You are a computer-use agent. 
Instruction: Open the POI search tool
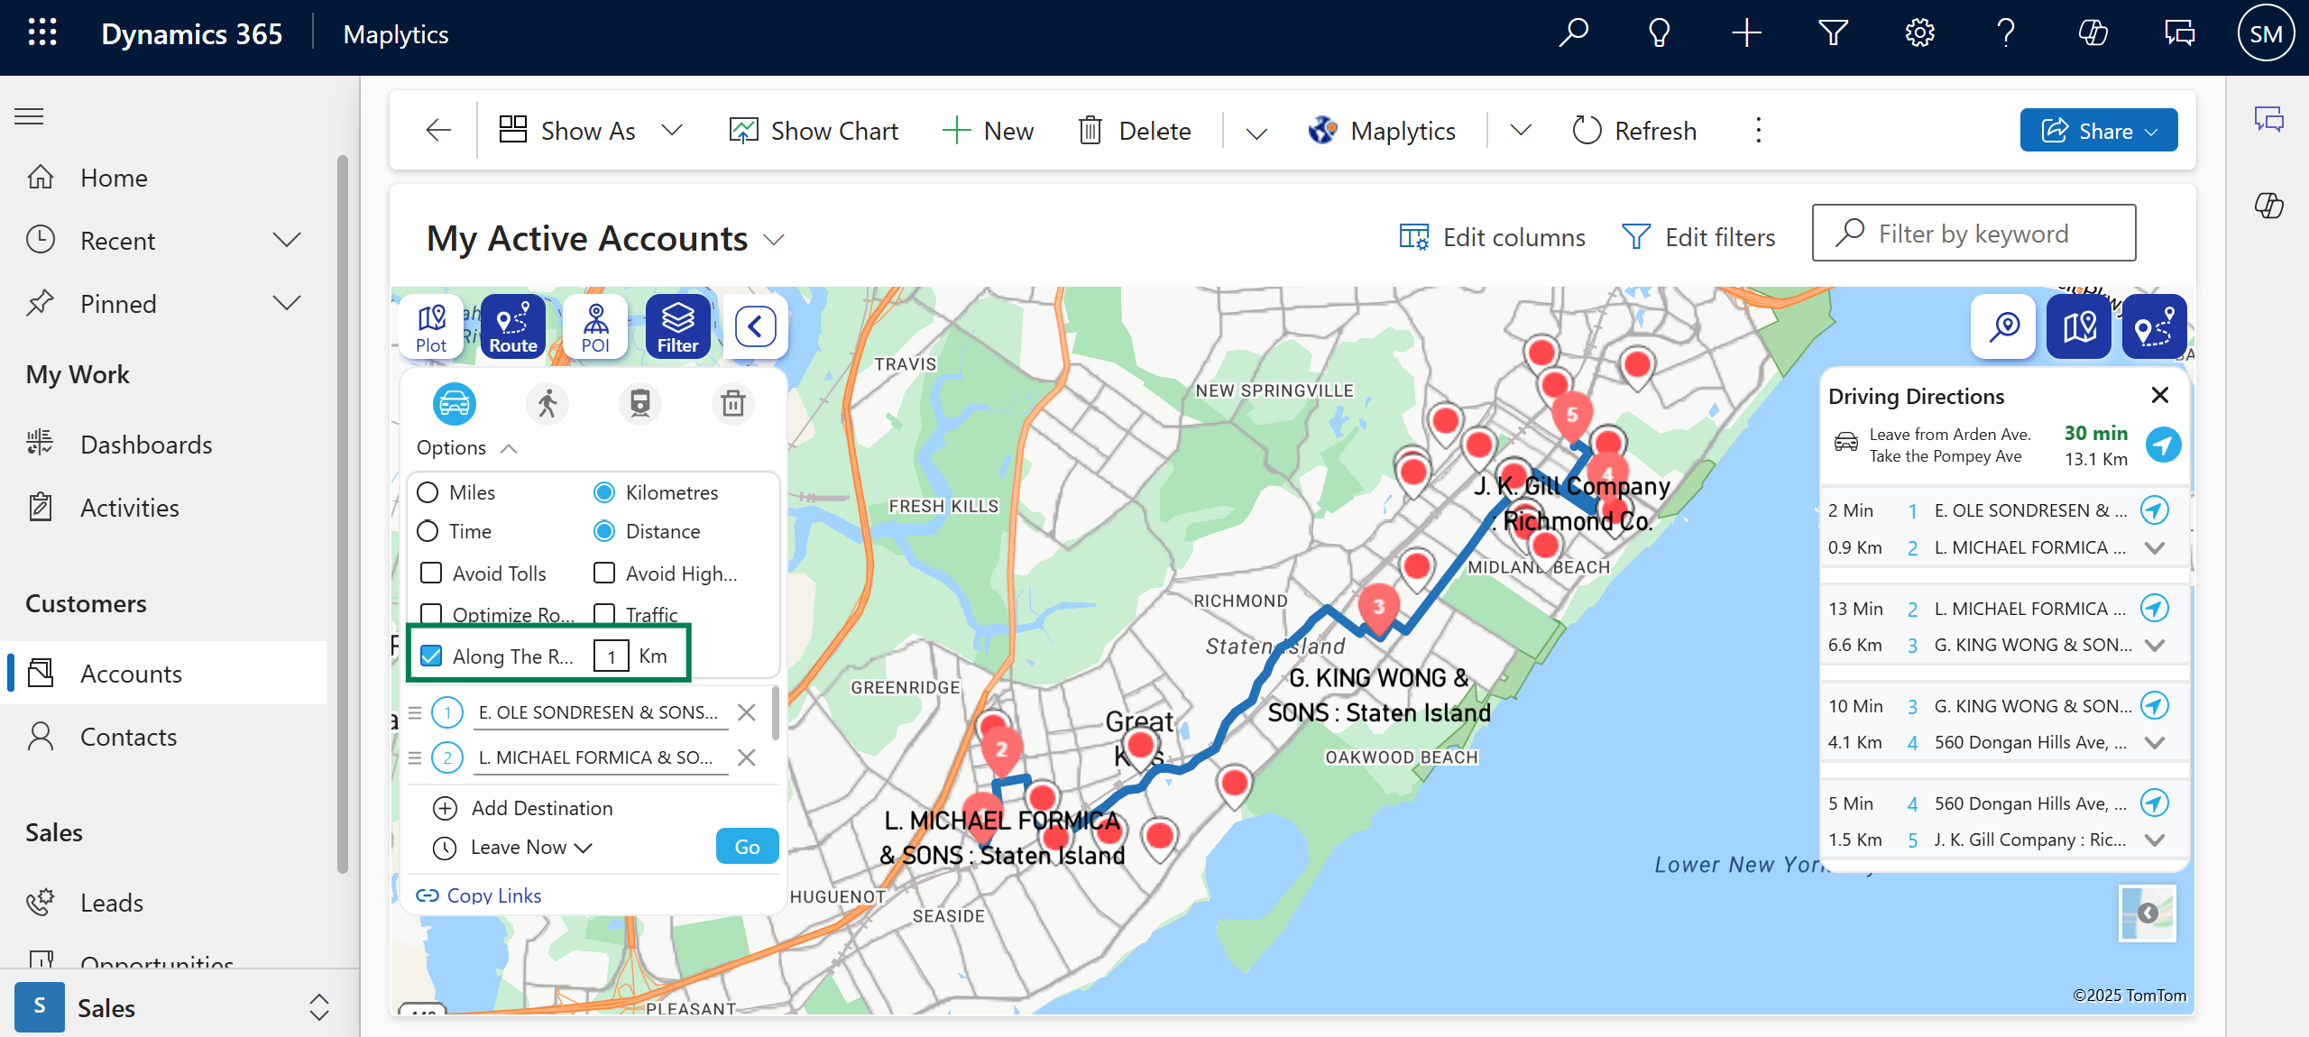pos(595,327)
